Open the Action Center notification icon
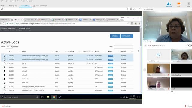 (139, 97)
